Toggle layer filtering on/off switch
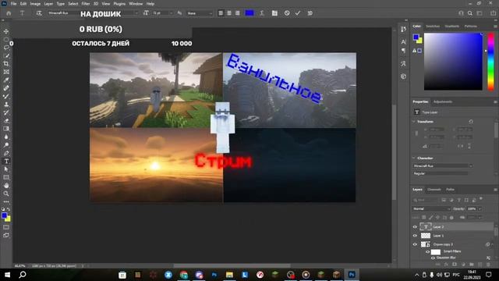 click(481, 198)
